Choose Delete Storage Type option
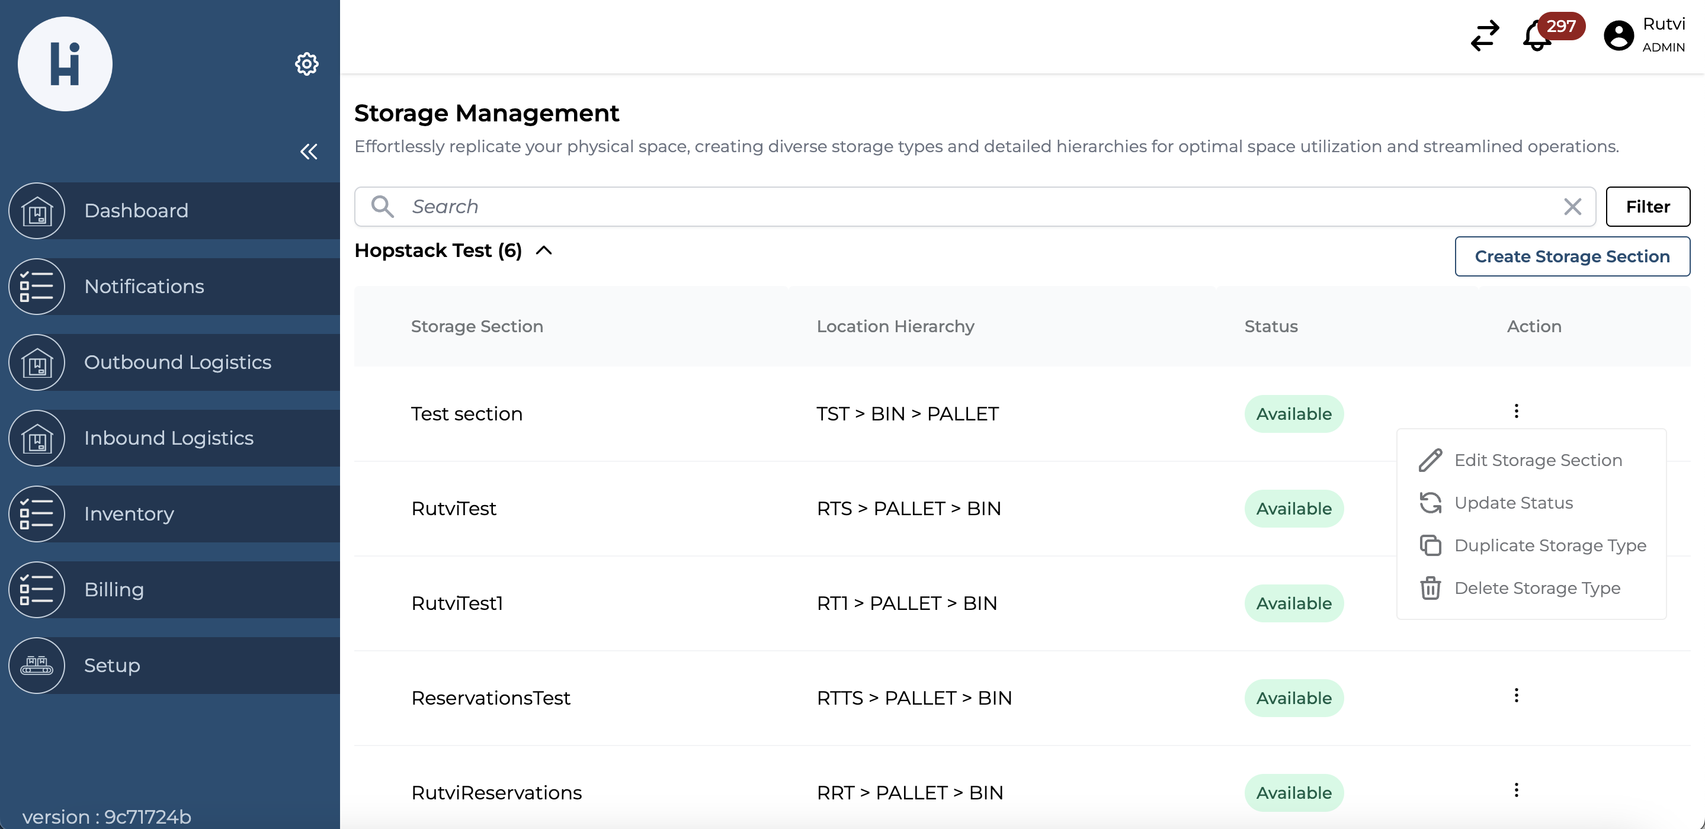This screenshot has height=829, width=1705. pyautogui.click(x=1537, y=588)
